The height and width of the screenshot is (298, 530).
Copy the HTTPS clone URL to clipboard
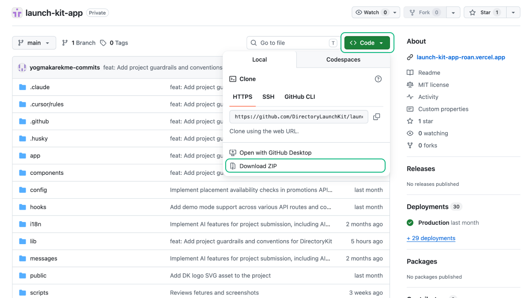pos(376,117)
